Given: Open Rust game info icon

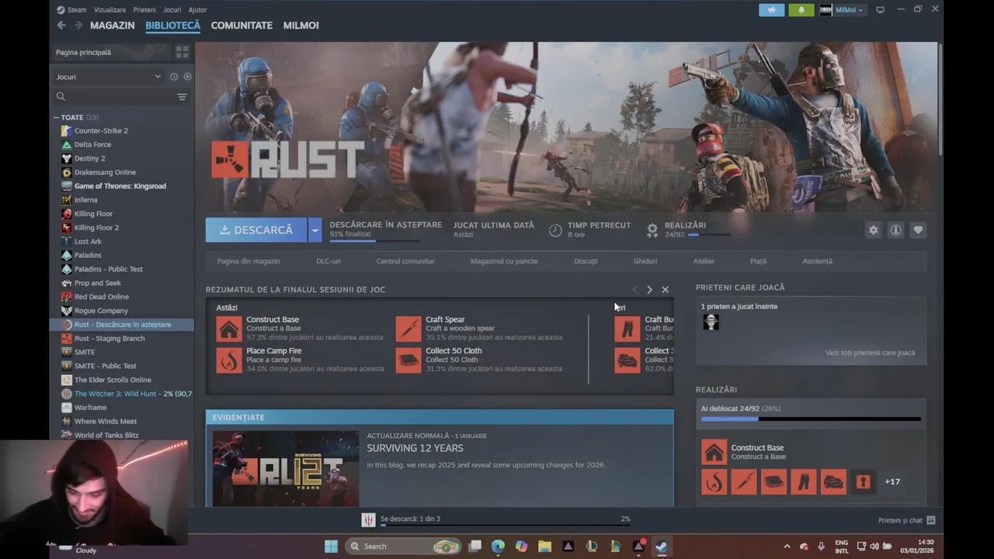Looking at the screenshot, I should coord(895,230).
